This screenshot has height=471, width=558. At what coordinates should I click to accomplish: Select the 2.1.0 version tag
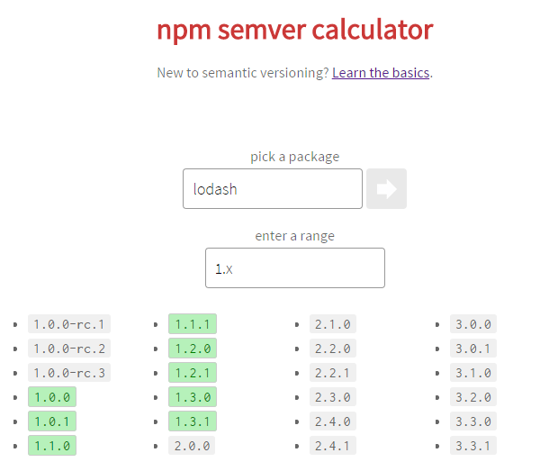pyautogui.click(x=333, y=324)
